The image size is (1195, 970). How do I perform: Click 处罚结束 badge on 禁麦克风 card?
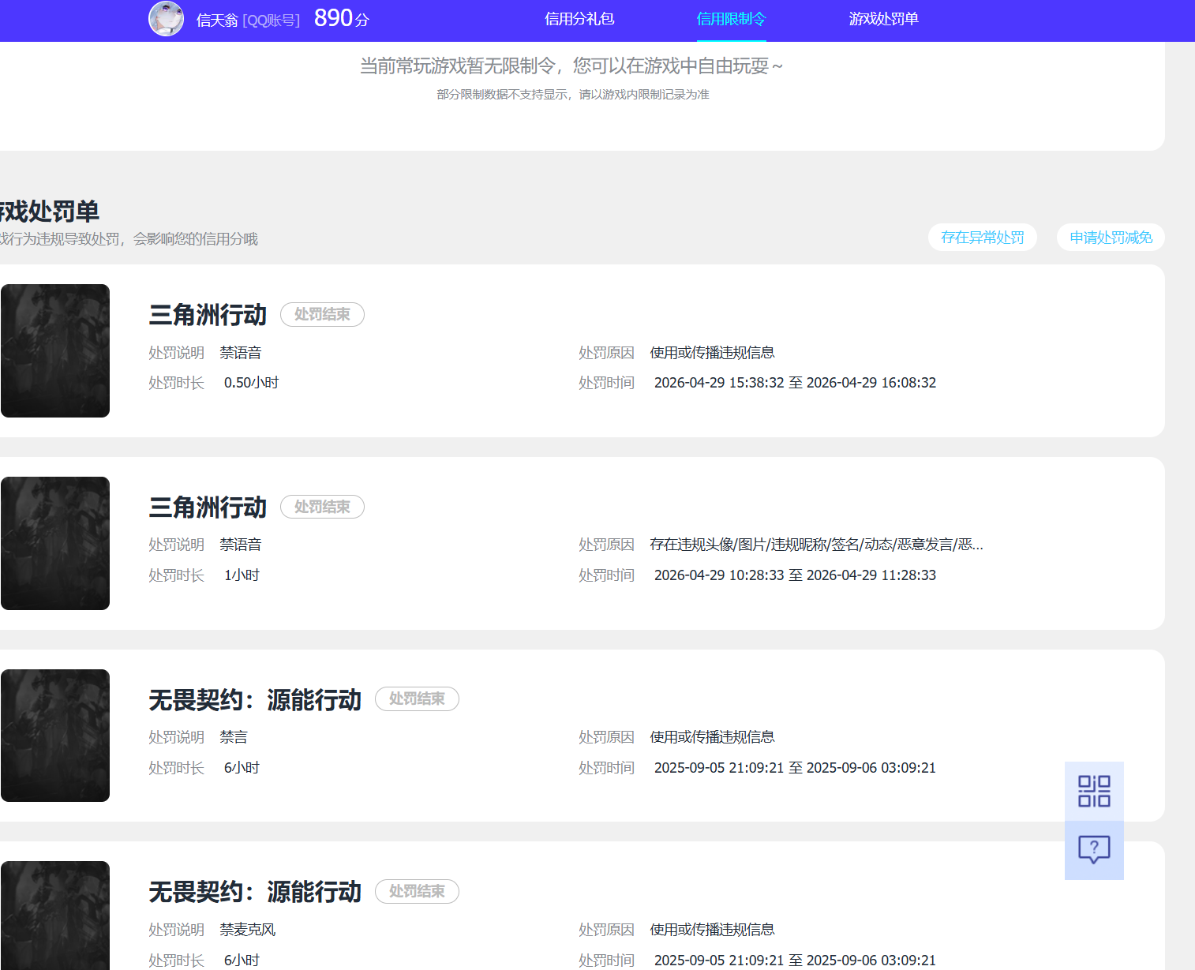pos(417,891)
